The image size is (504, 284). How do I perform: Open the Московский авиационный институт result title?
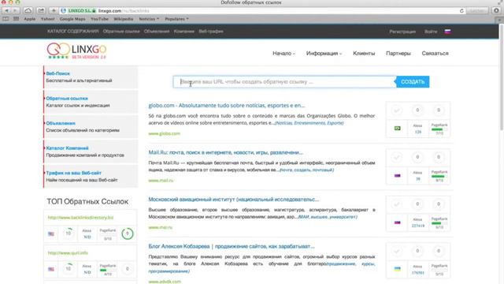pyautogui.click(x=234, y=200)
